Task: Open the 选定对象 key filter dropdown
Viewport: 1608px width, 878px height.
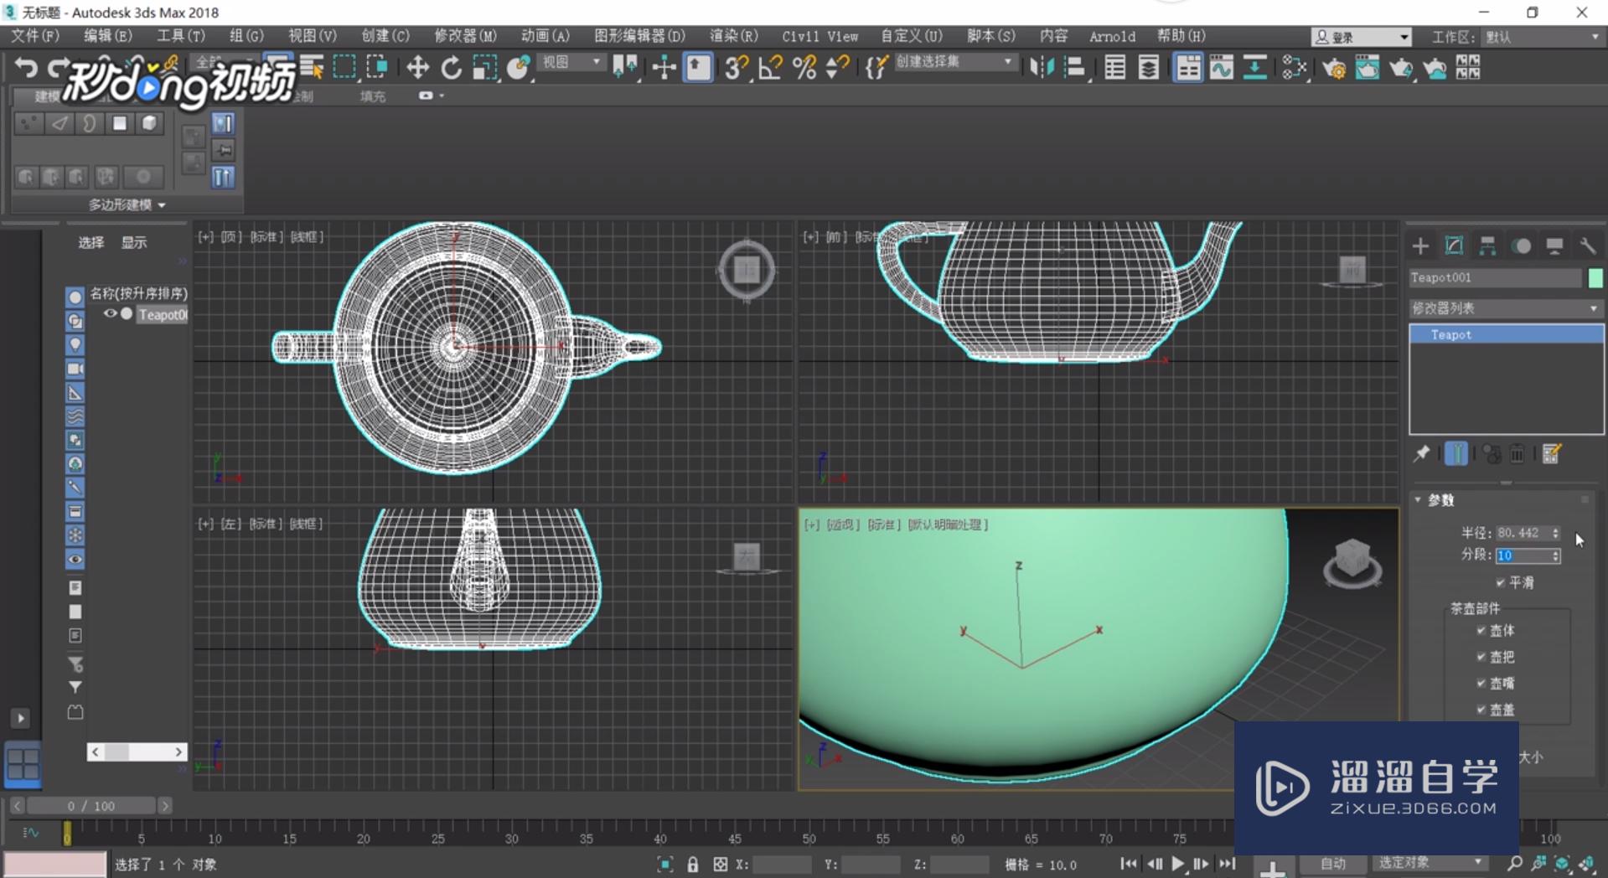Action: click(x=1430, y=862)
